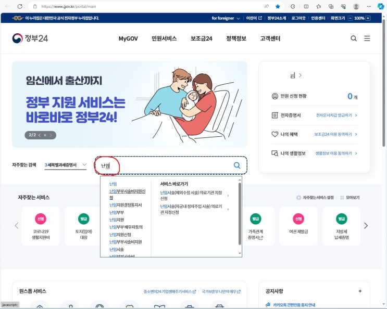Click the blue favorites star icon

pos(278,6)
